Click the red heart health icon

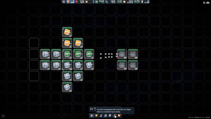tap(76, 2)
